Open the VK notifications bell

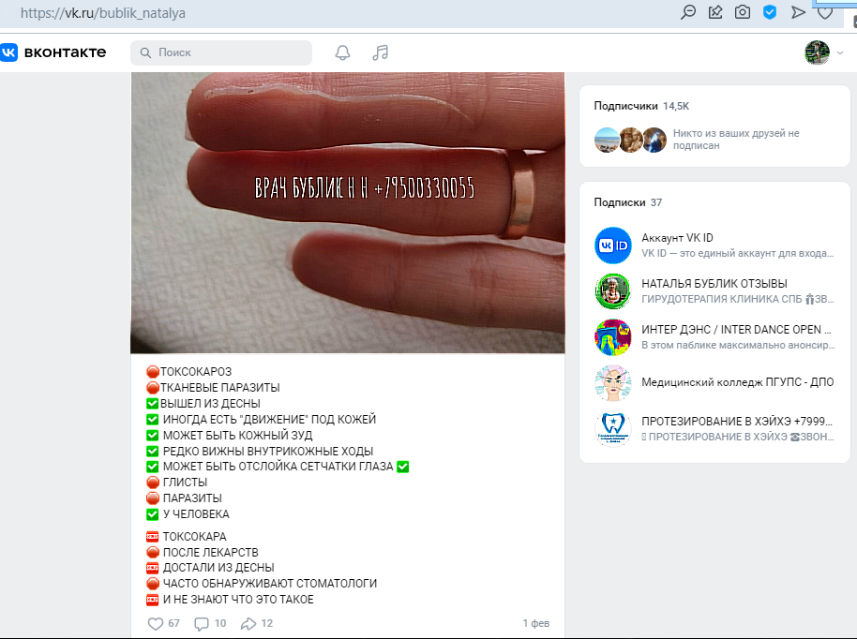[342, 52]
